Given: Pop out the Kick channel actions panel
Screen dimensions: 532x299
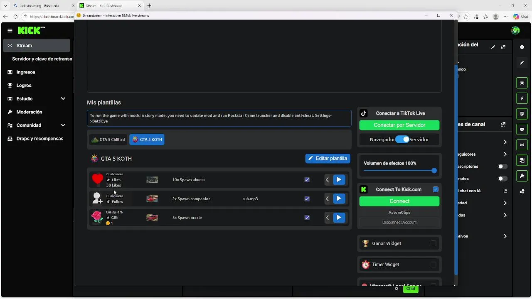Looking at the screenshot, I should coord(503,124).
